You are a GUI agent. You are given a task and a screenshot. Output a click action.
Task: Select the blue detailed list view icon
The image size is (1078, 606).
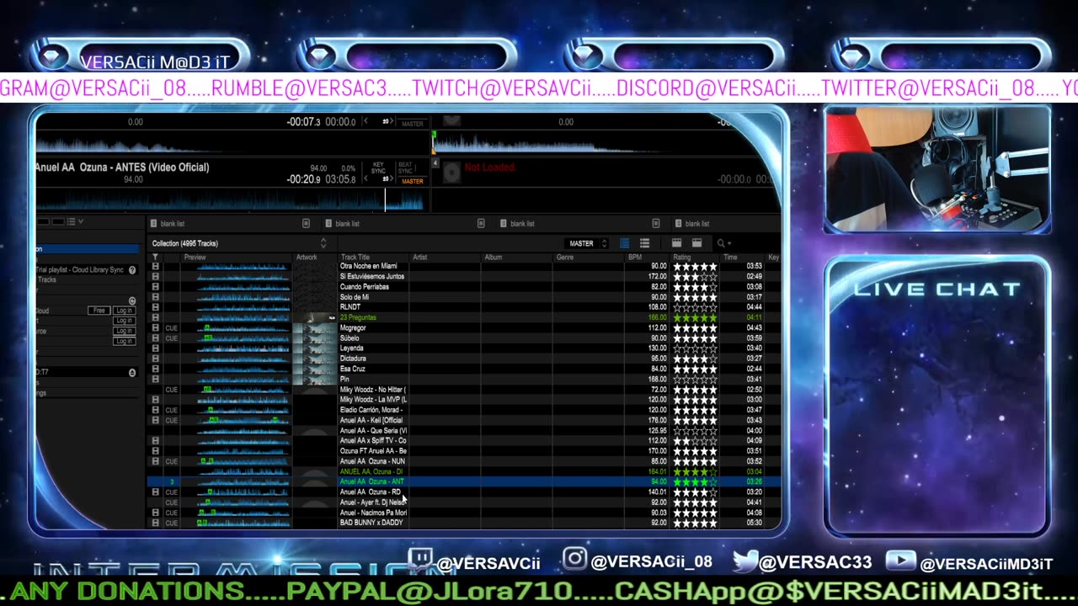(624, 243)
